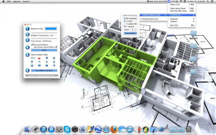Click the Save Hotkey button

coord(130,33)
